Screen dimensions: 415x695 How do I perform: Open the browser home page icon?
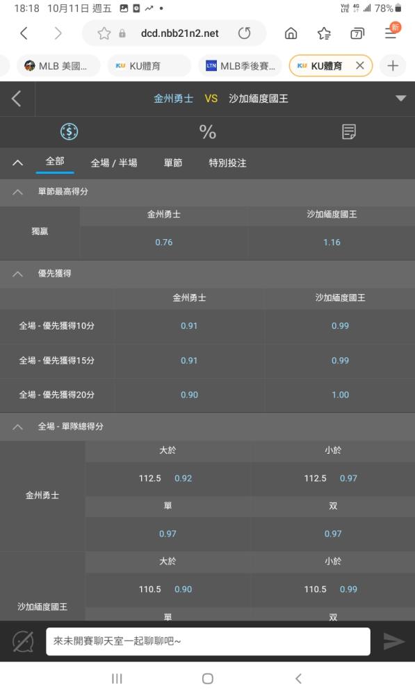click(x=291, y=33)
